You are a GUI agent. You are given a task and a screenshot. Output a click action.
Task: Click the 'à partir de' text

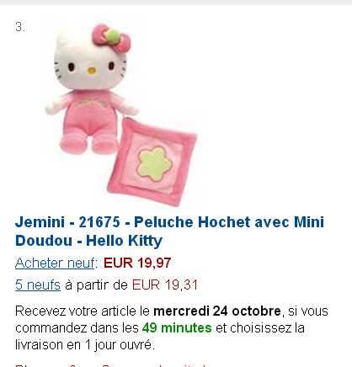coord(96,285)
